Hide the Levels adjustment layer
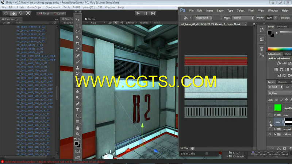Viewport: 292px width, 164px height. point(270,122)
